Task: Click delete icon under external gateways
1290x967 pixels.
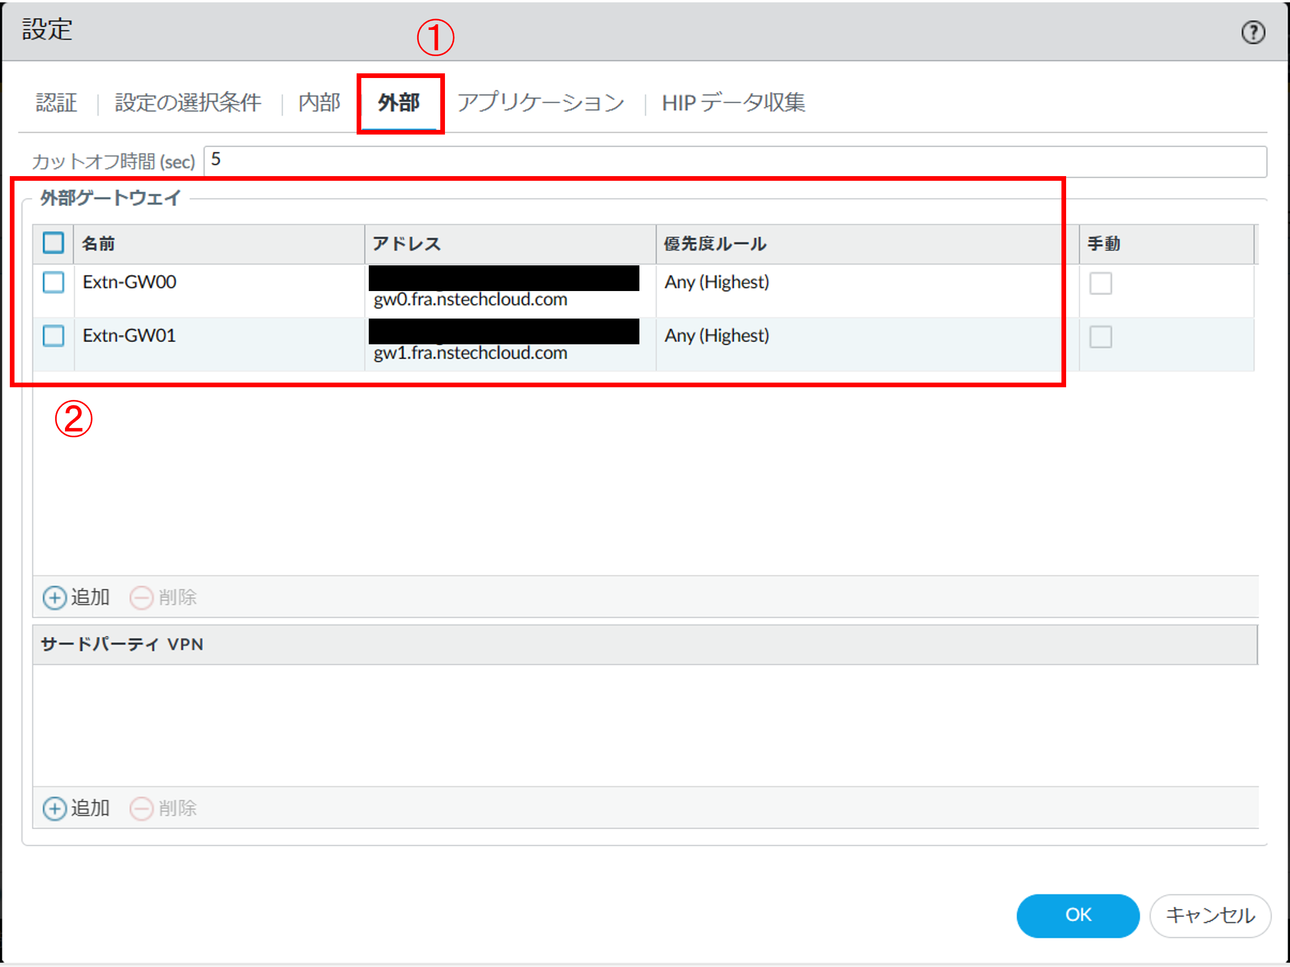Action: [x=142, y=598]
